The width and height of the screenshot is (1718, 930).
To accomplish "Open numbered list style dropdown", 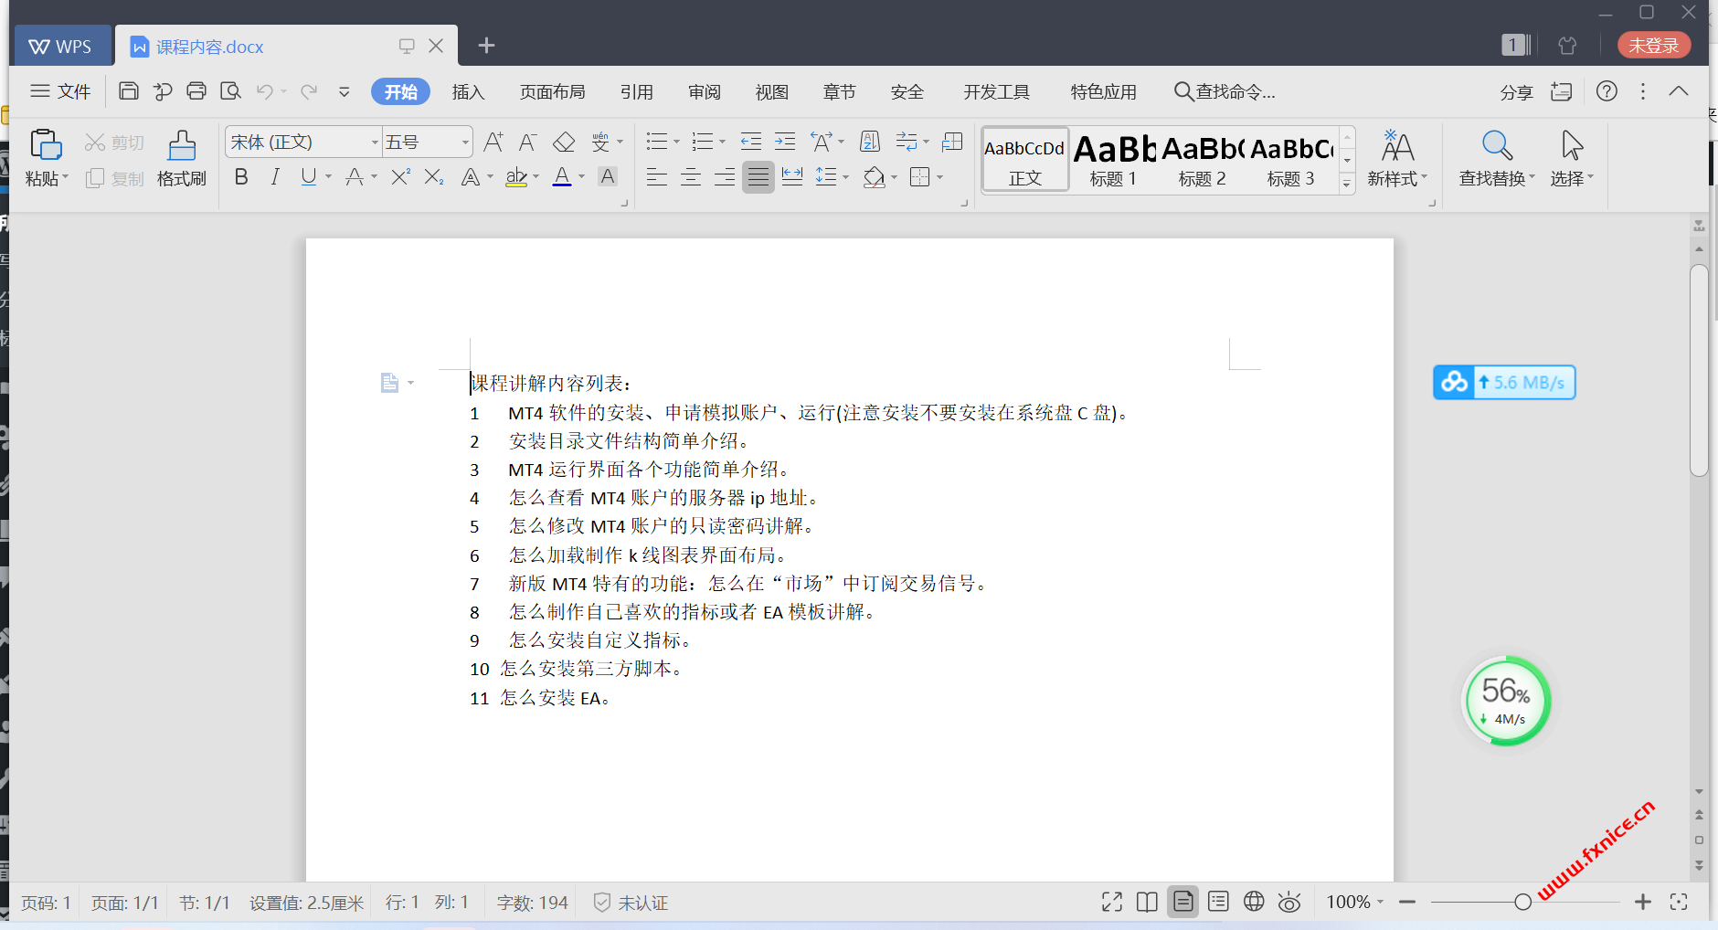I will pyautogui.click(x=722, y=143).
